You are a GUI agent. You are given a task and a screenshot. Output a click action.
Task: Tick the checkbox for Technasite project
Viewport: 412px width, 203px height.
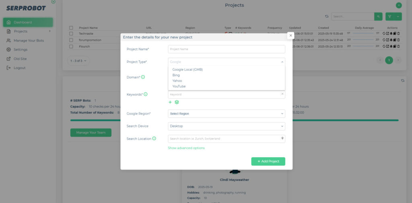[71, 34]
